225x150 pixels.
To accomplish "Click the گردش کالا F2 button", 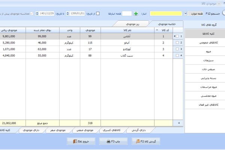I will (146, 141).
